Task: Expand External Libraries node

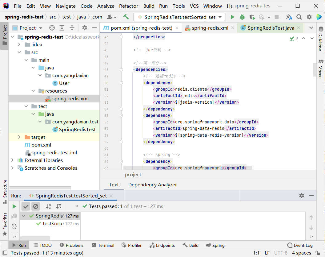Action: tap(12, 160)
